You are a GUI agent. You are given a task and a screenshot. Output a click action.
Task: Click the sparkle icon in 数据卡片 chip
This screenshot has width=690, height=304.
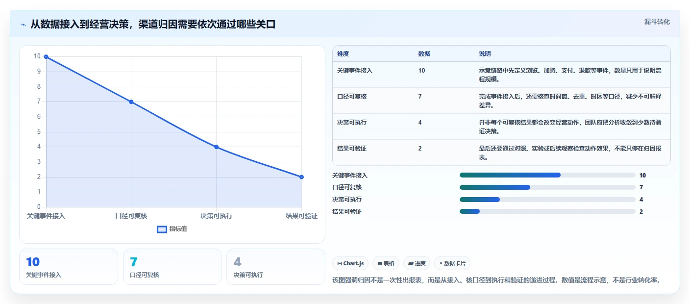[441, 263]
